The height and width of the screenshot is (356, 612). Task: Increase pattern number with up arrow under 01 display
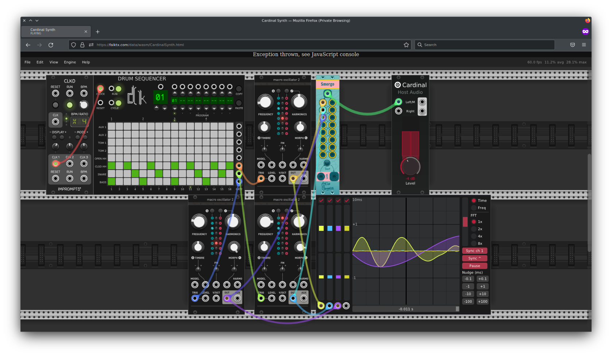coord(156,108)
